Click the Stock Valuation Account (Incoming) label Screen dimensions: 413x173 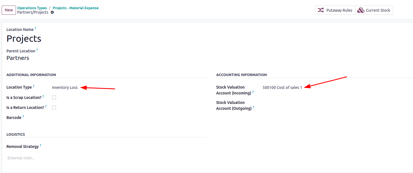pyautogui.click(x=234, y=90)
